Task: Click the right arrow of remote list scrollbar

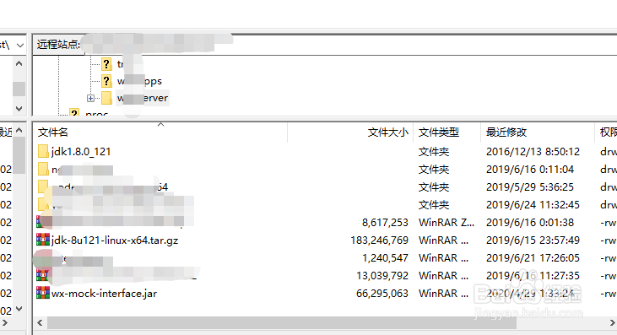Action: (x=613, y=323)
